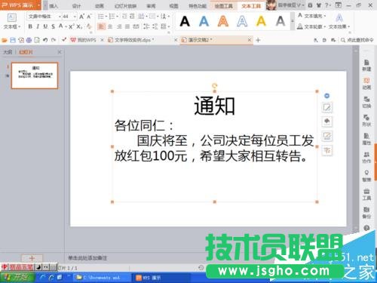This screenshot has height=283, width=377.
Task: Select slide 1 thumbnail in the panel
Action: (35, 75)
